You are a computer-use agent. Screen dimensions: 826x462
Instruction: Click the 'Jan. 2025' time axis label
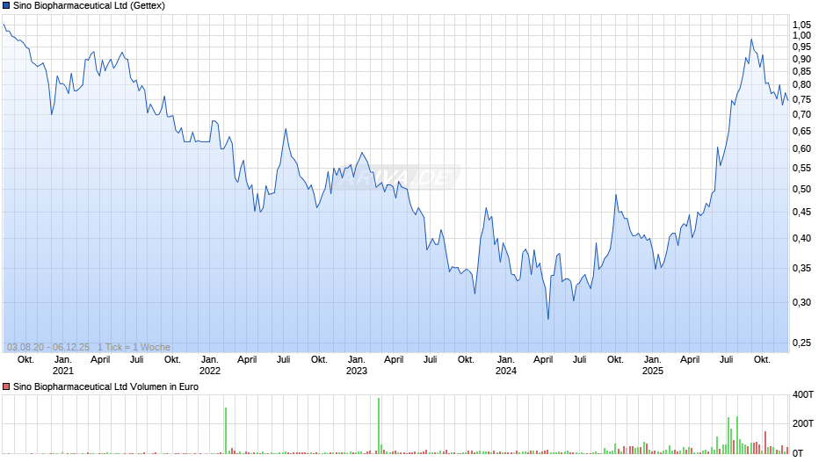tap(653, 365)
